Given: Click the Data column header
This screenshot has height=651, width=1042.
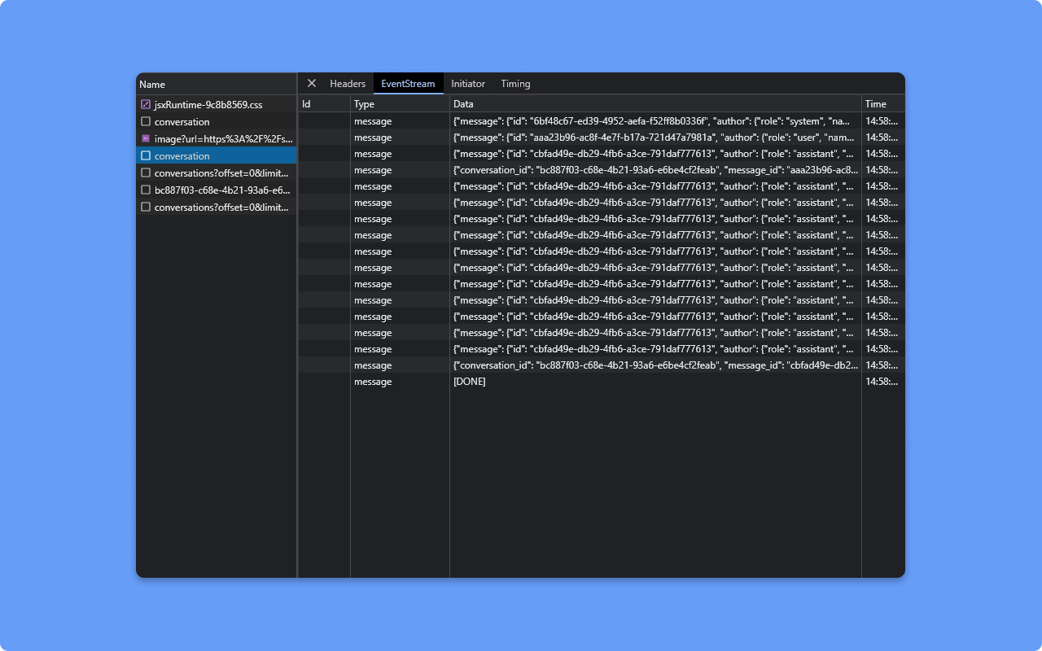Looking at the screenshot, I should (x=463, y=104).
